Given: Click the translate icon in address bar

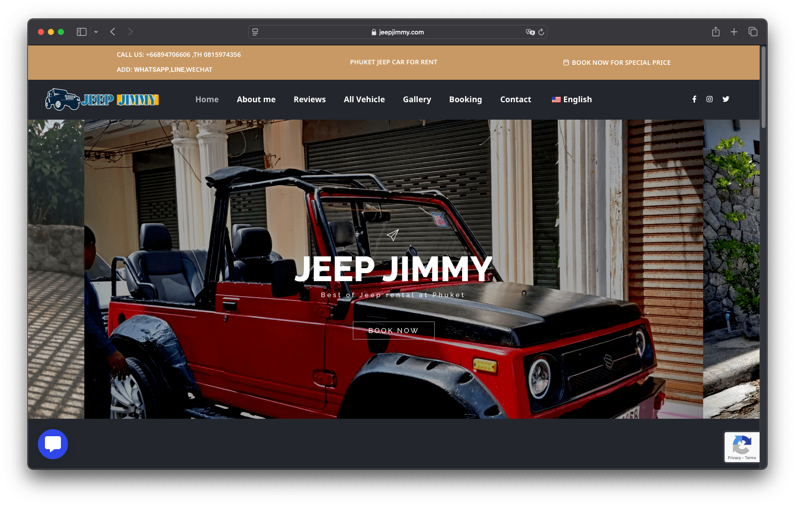Looking at the screenshot, I should pos(530,32).
